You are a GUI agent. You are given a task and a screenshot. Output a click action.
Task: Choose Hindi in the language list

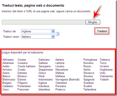point(41,76)
